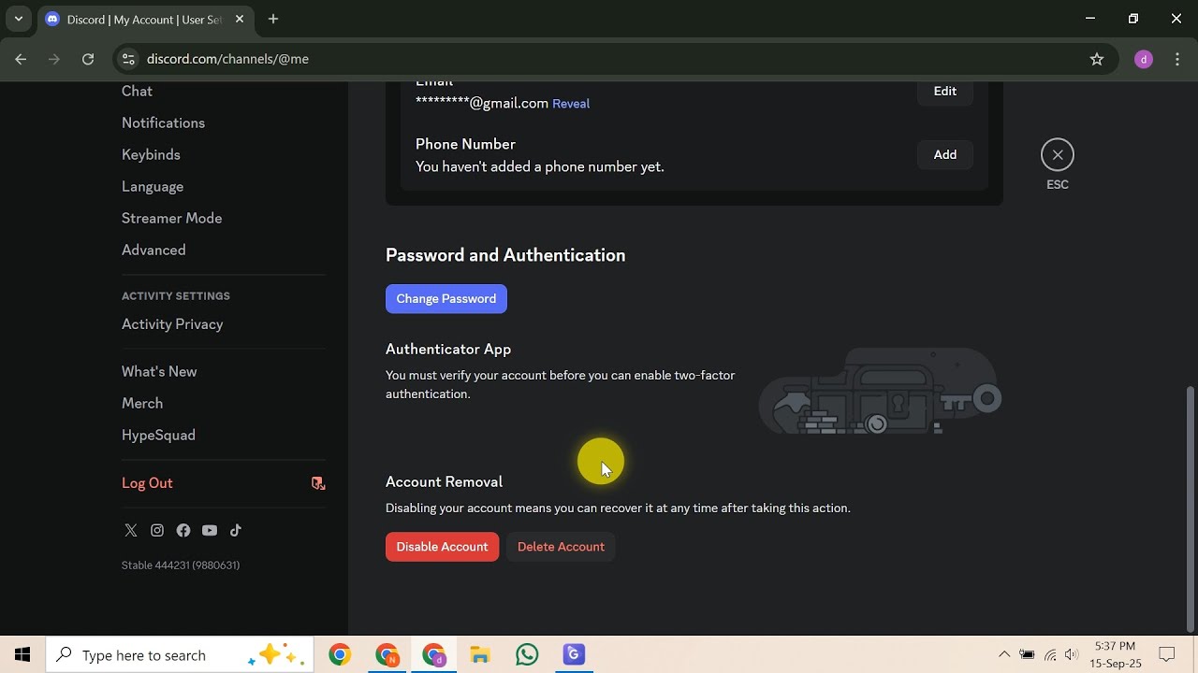Click the Delete Account button

pos(561,547)
